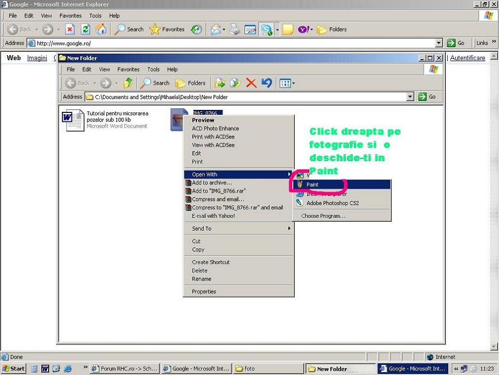Choose Paint in the Open With submenu
Image resolution: width=499 pixels, height=375 pixels.
point(341,185)
